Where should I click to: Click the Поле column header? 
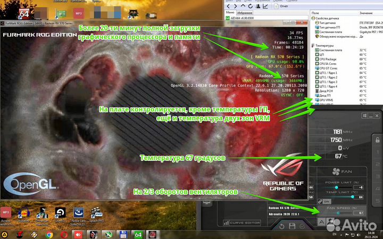pyautogui.click(x=315, y=13)
